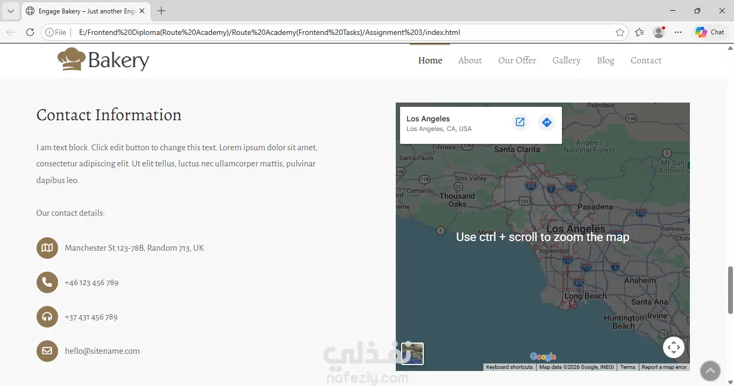Click Map data ©2026 Google, INEGI text
Screen dimensions: 734x386
576,367
